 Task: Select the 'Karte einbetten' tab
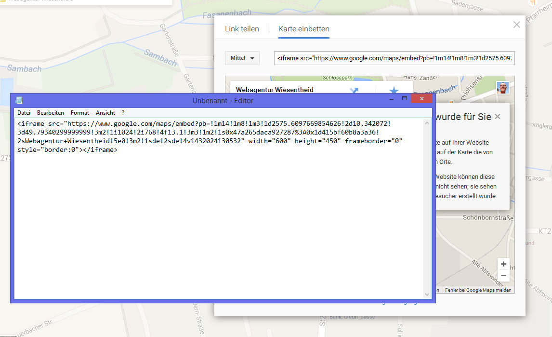pos(303,28)
